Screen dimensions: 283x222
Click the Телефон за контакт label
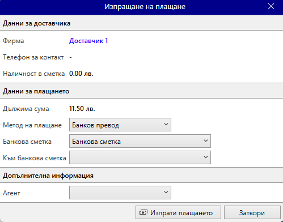(33, 57)
